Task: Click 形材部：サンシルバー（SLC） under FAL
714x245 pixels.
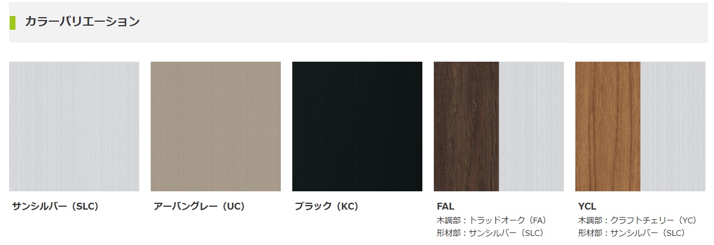Action: pyautogui.click(x=490, y=233)
